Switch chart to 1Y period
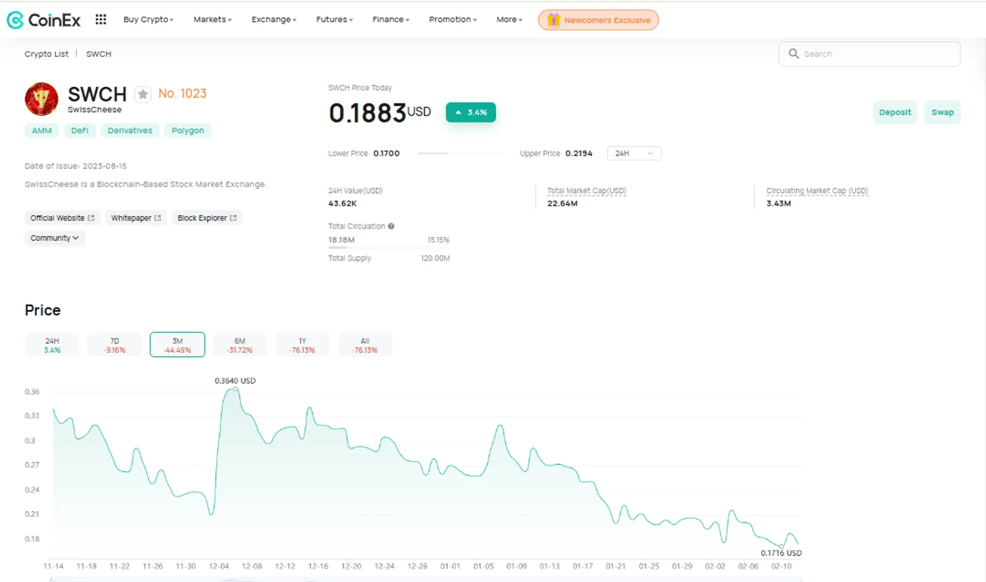This screenshot has height=582, width=986. (x=303, y=345)
